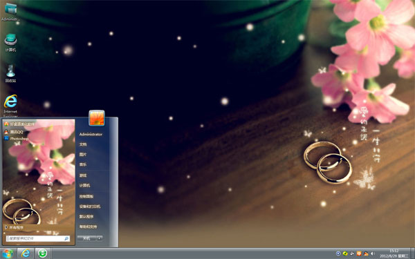Click the network tray icon

tap(352, 253)
